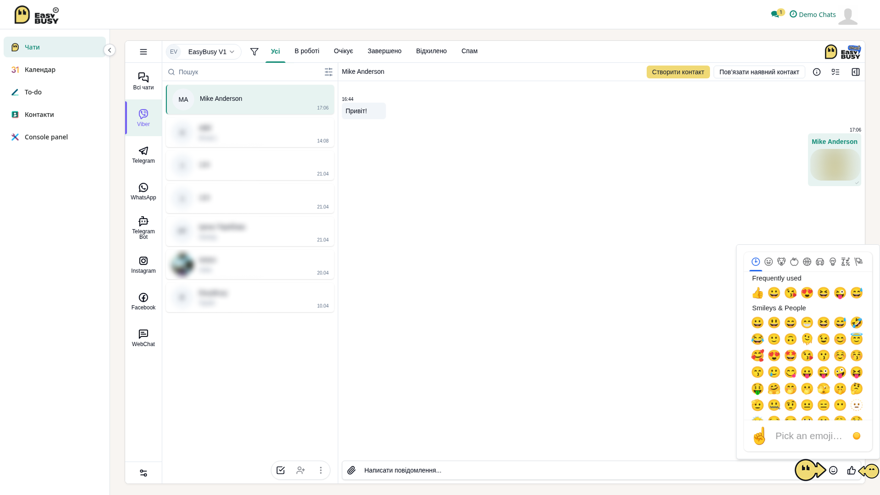Select Всі чати channel icon
Image resolution: width=880 pixels, height=495 pixels.
coord(143,81)
